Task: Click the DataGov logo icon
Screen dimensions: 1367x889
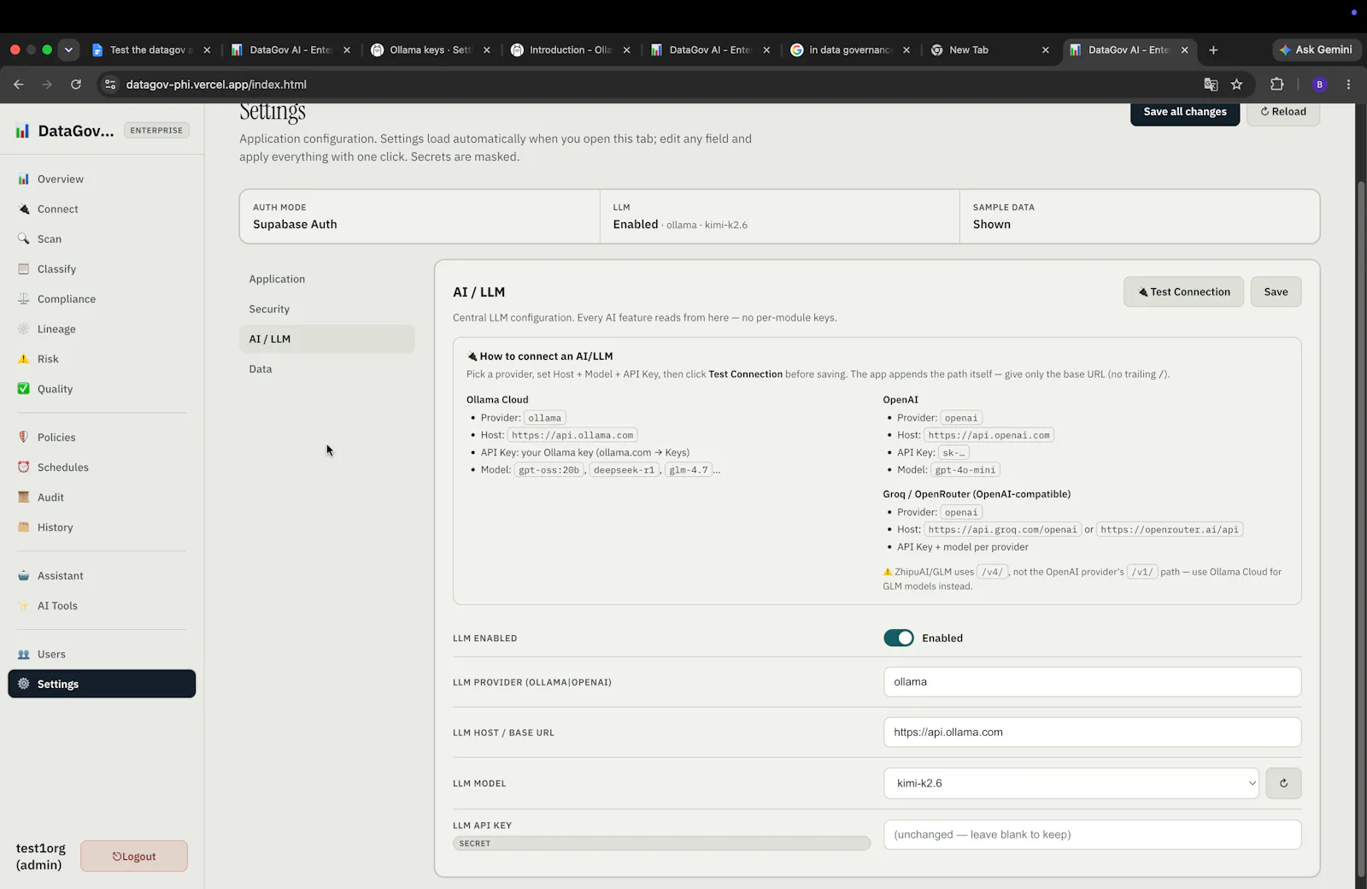Action: tap(22, 131)
